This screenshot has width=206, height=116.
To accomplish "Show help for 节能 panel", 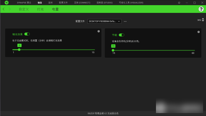I will click(x=199, y=32).
